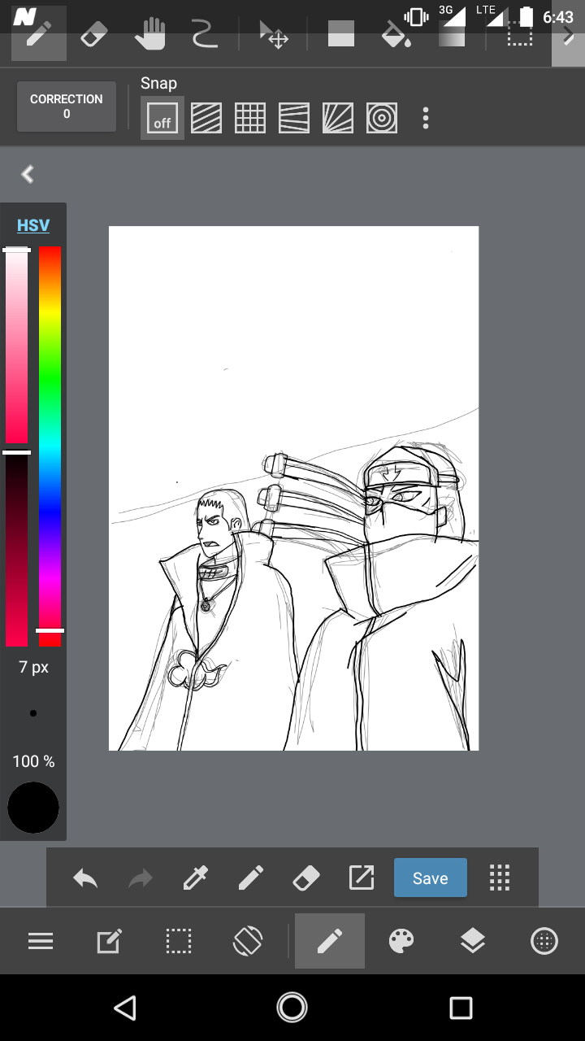Adjust the saturation slider bar
This screenshot has height=1041, width=585.
click(x=17, y=346)
